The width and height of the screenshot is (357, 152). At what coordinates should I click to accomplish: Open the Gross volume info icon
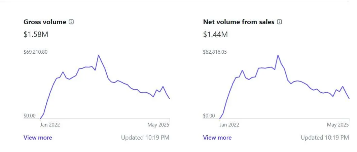tap(71, 22)
